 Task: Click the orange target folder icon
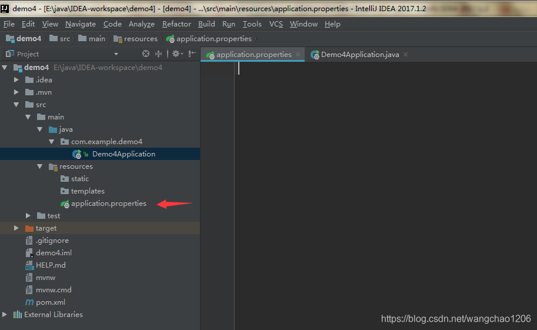pos(29,228)
